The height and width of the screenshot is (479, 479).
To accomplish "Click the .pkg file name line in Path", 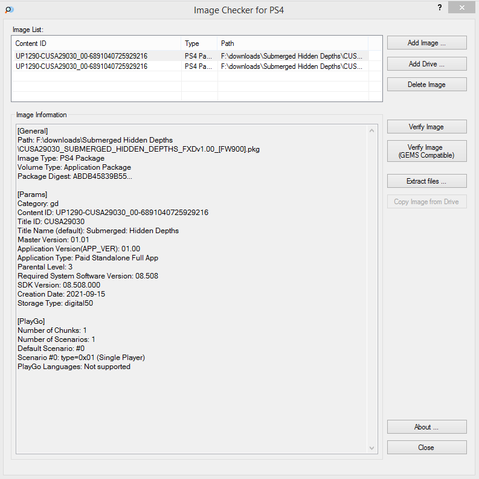I will pos(139,149).
